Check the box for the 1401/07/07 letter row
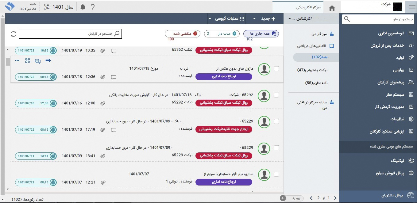 pos(276,174)
